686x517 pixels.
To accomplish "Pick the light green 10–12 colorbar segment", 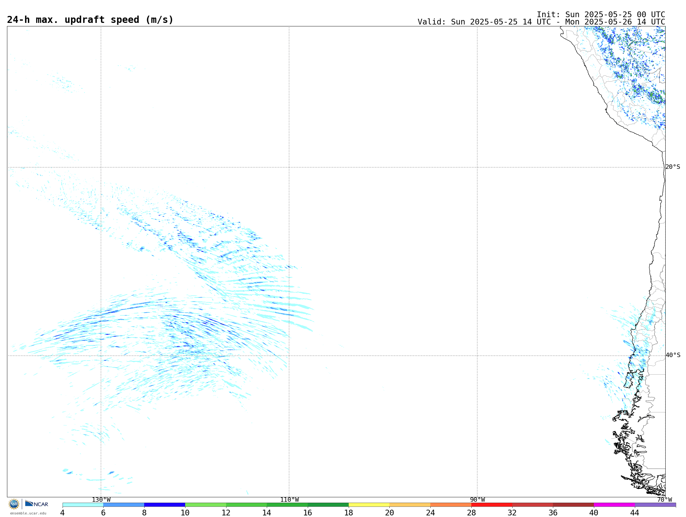I will pos(205,505).
